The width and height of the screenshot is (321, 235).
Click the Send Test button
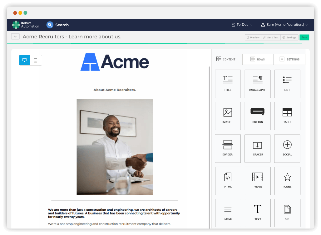tap(271, 37)
